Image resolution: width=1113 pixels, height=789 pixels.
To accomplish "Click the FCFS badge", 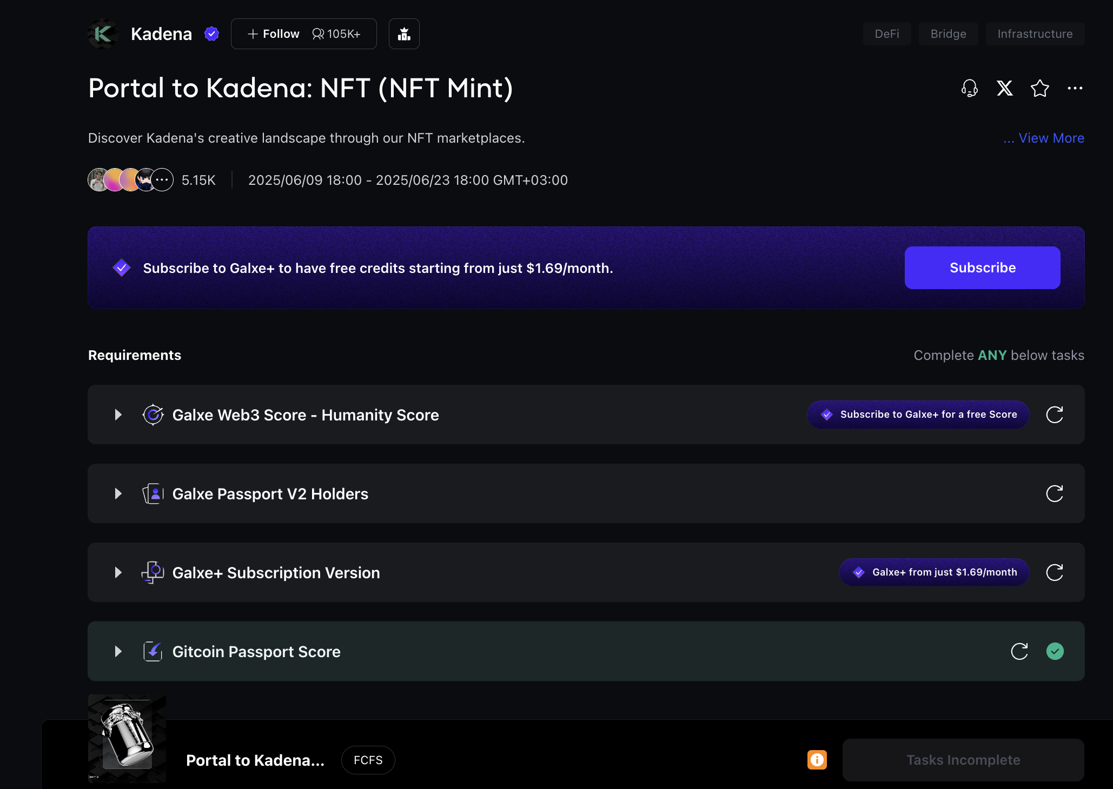I will click(x=368, y=760).
